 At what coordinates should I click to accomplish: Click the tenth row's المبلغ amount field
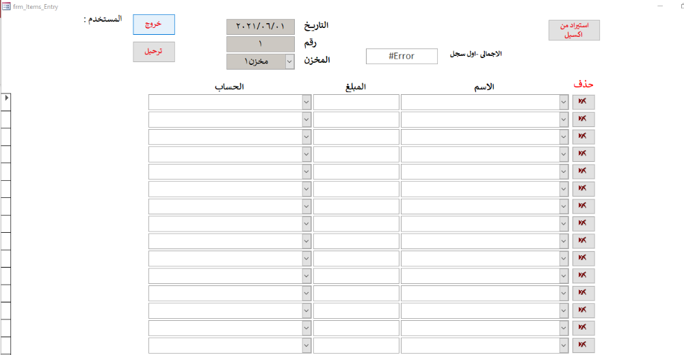[356, 259]
